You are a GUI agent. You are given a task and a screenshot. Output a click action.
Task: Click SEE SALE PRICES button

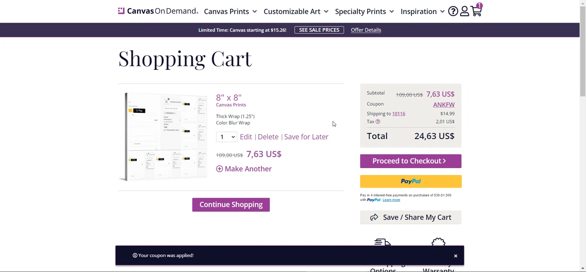[x=319, y=30]
